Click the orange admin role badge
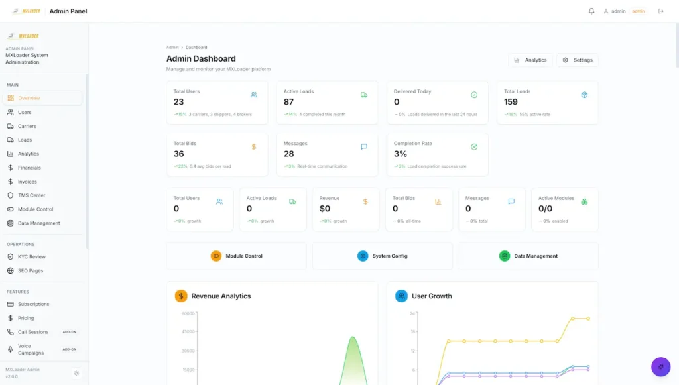 click(x=639, y=11)
